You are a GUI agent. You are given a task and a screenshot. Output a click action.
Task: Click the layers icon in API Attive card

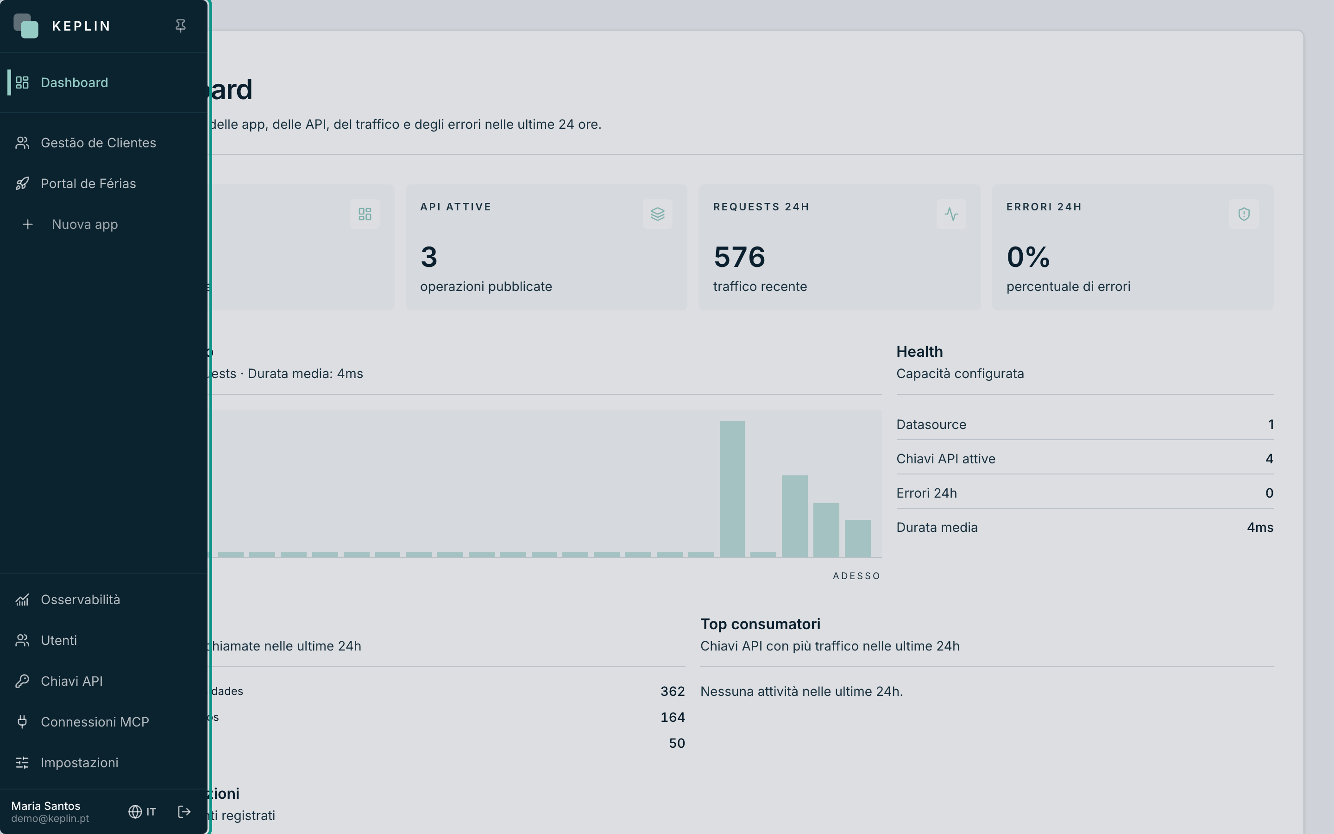pos(658,214)
